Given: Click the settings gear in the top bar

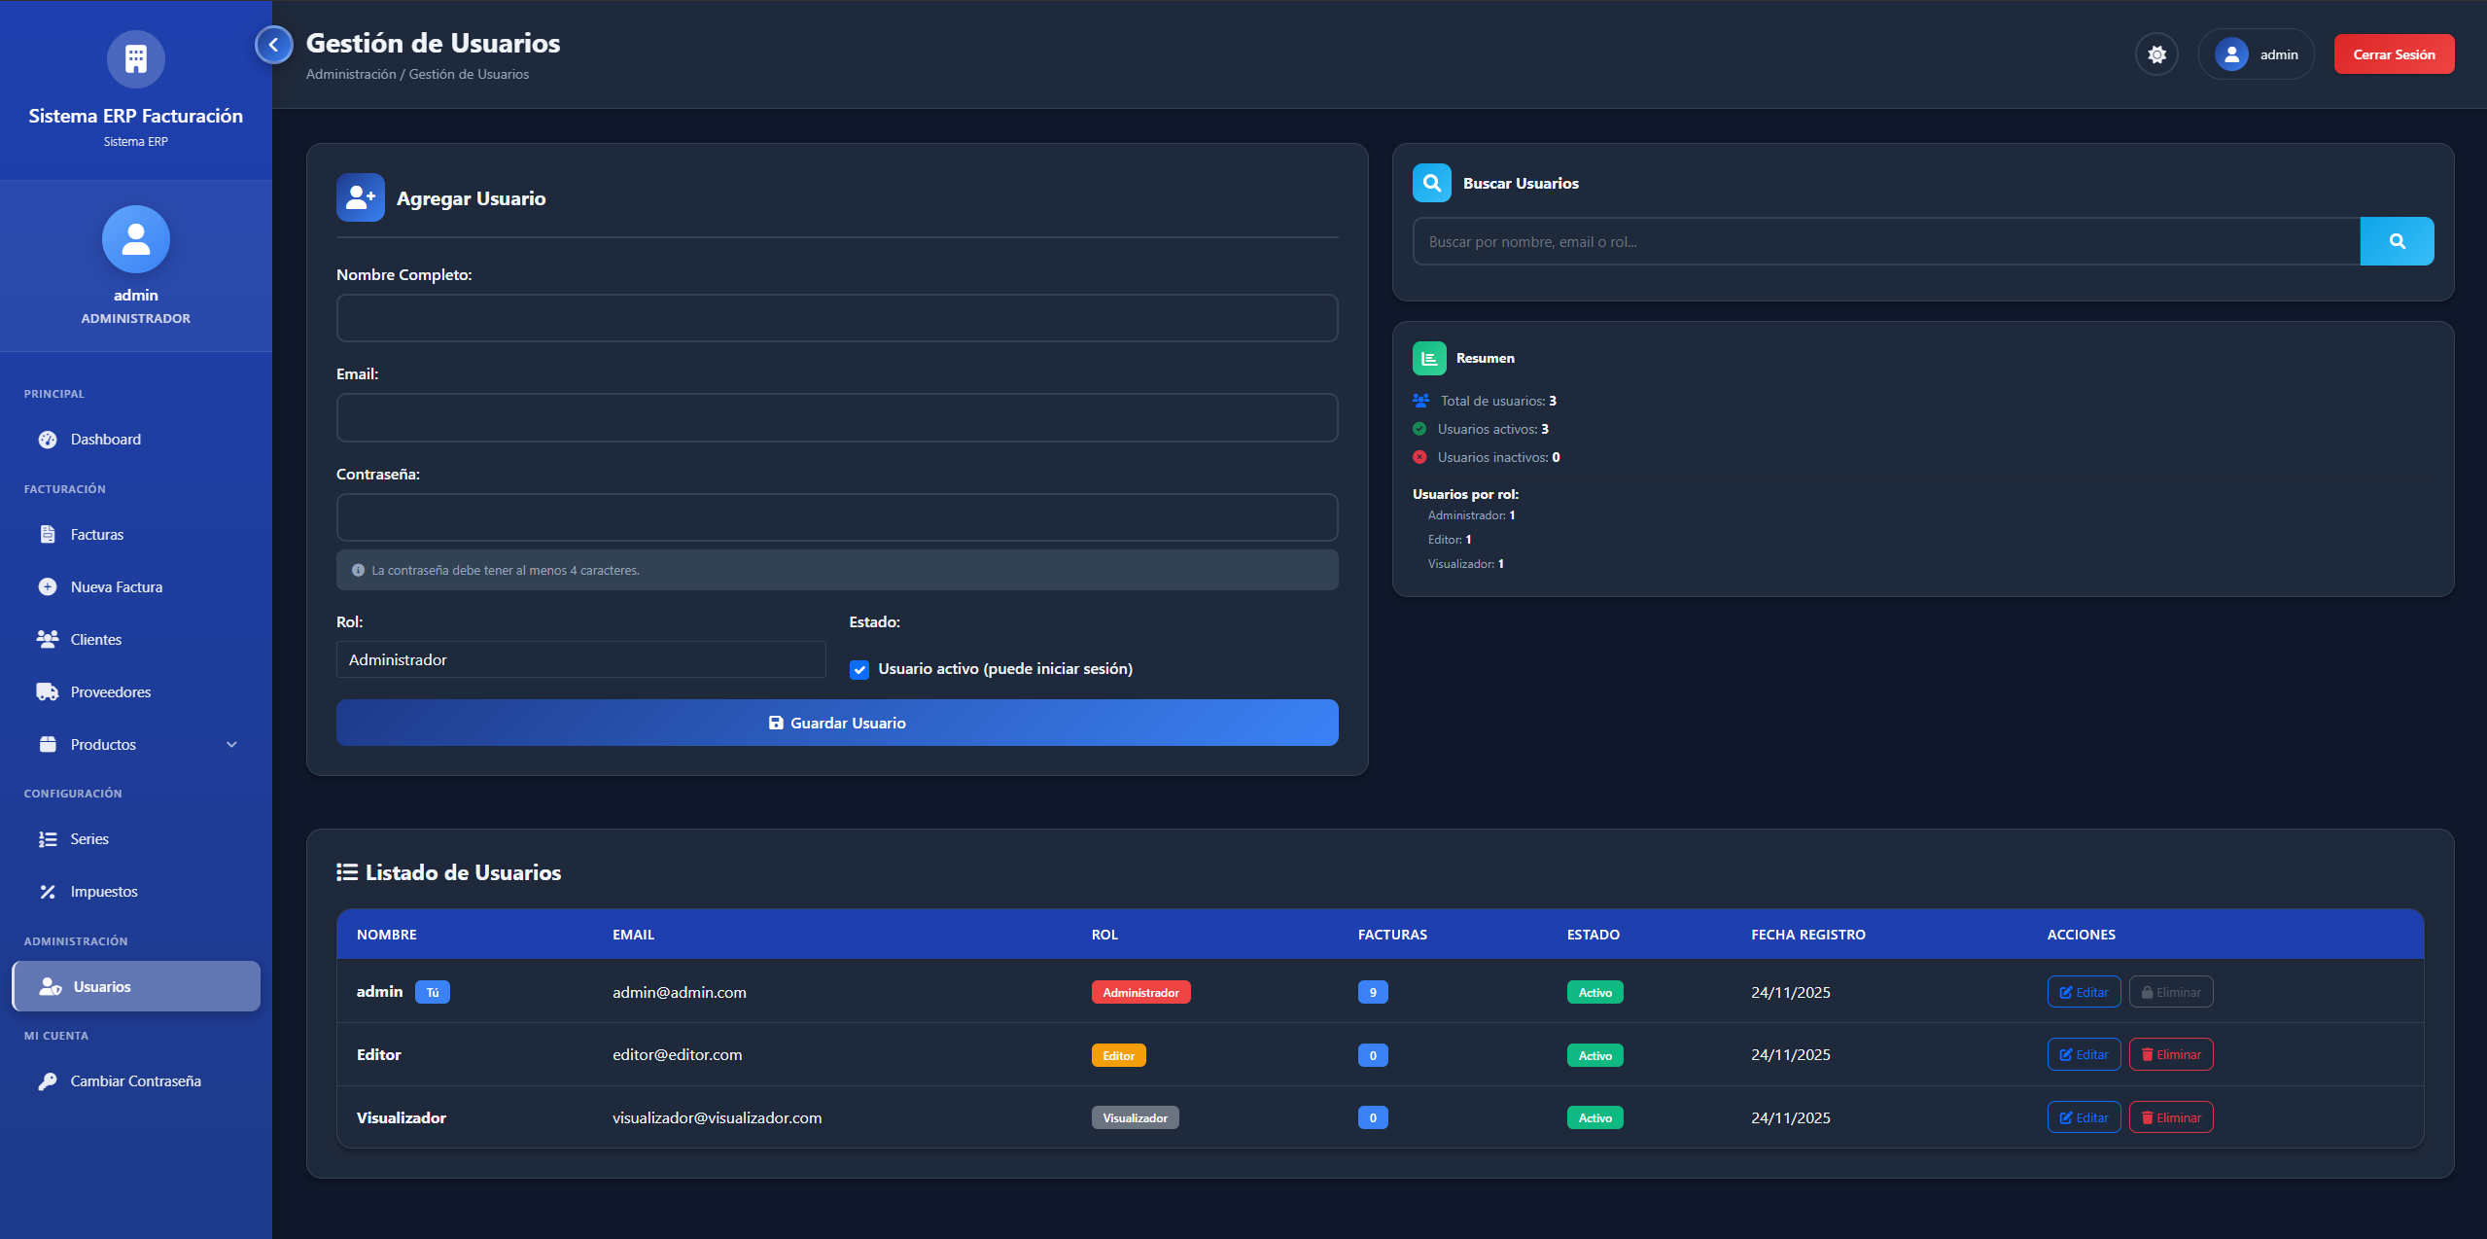Looking at the screenshot, I should tap(2155, 53).
